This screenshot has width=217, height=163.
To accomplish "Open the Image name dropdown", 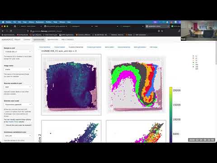I will click(x=18, y=69).
